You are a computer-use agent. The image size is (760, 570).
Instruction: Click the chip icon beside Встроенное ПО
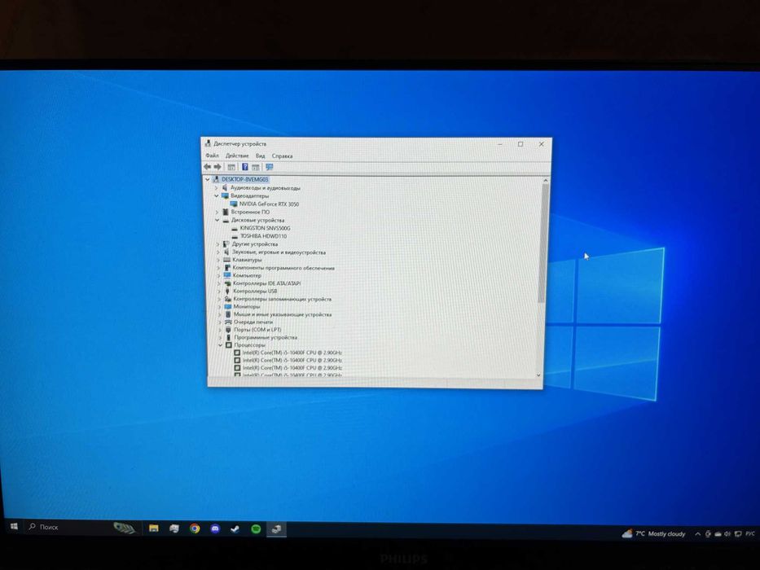click(x=226, y=212)
